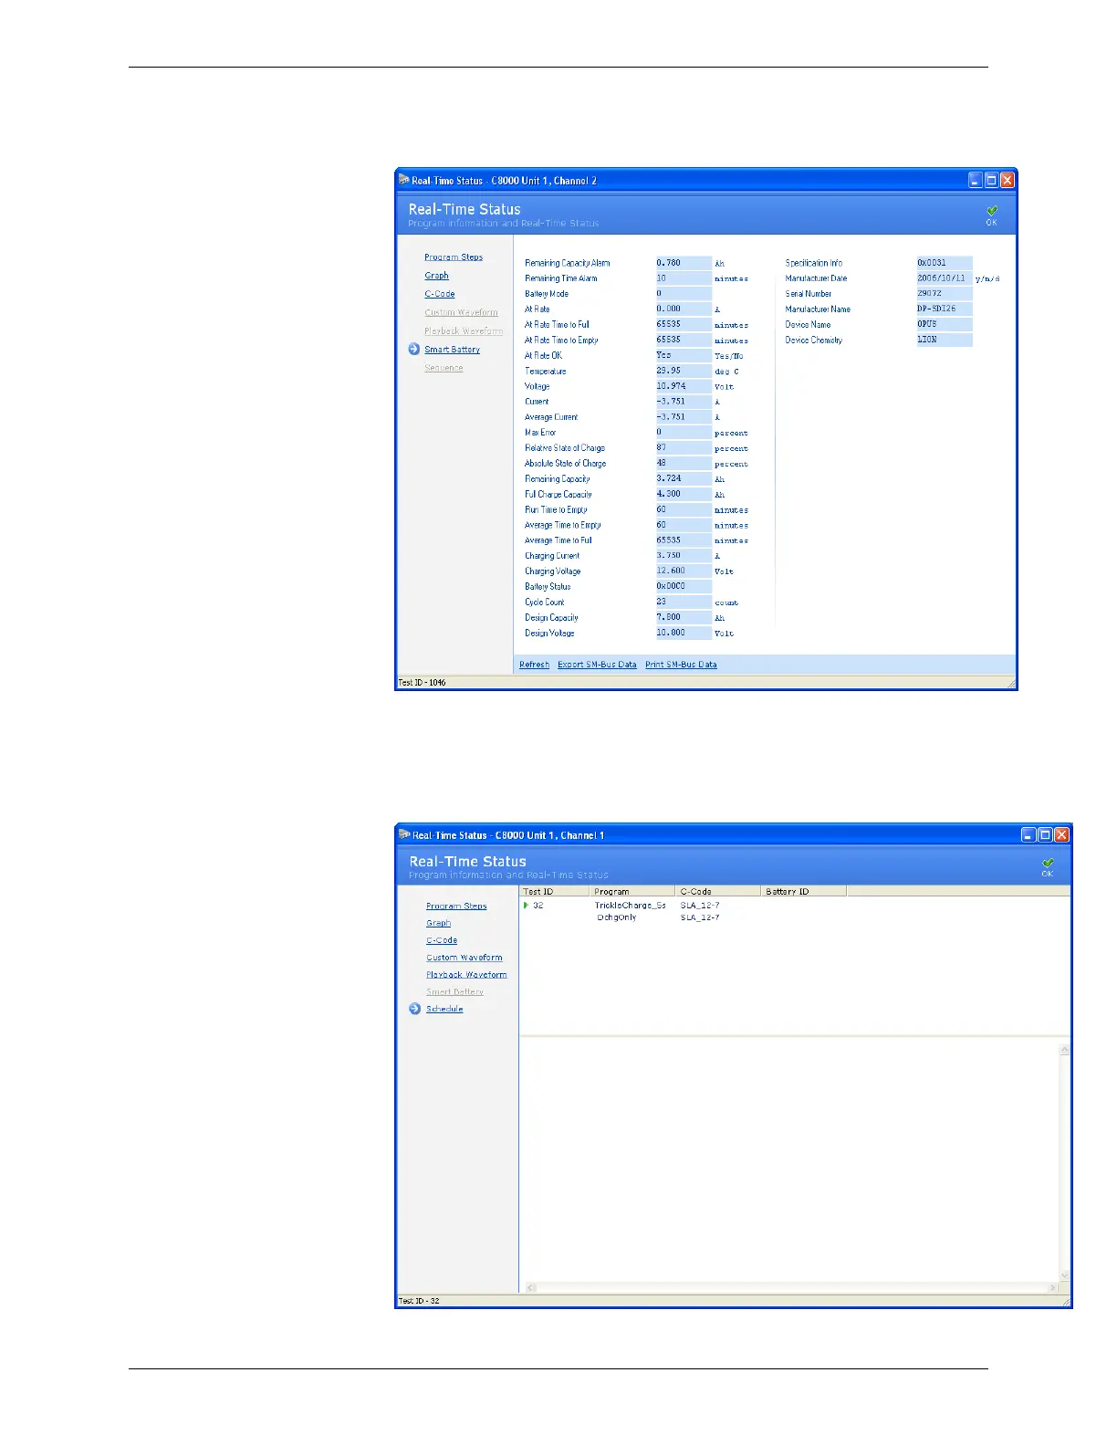The image size is (1117, 1446).
Task: Click the Remaining Time Alarm value field
Action: tap(684, 278)
